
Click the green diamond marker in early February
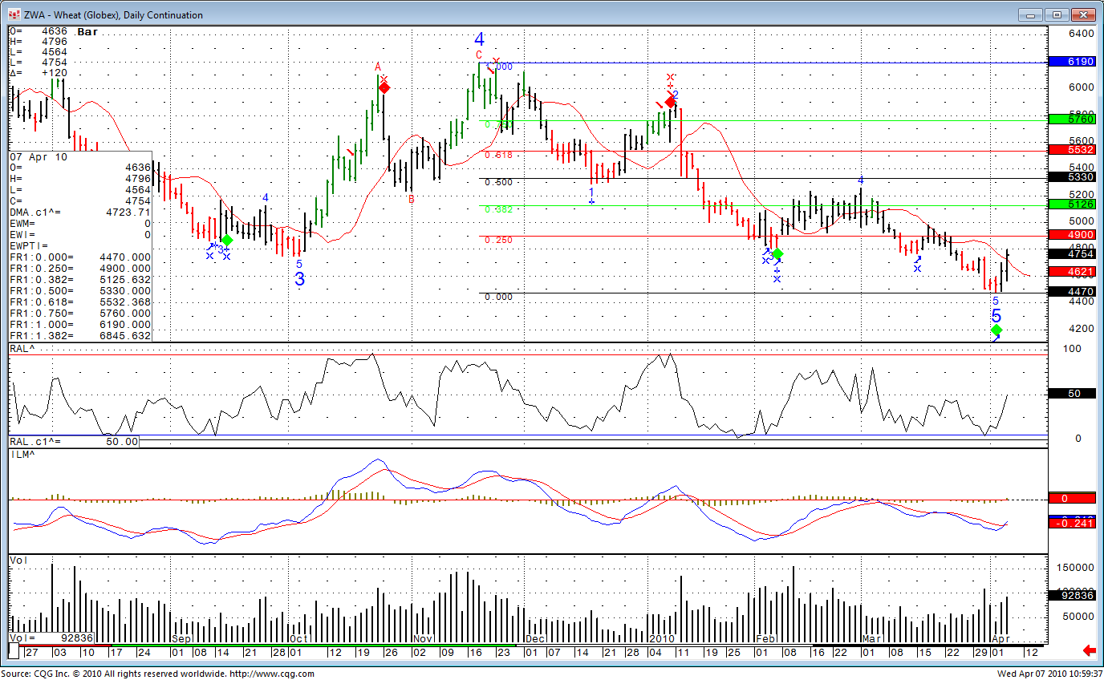coord(777,254)
